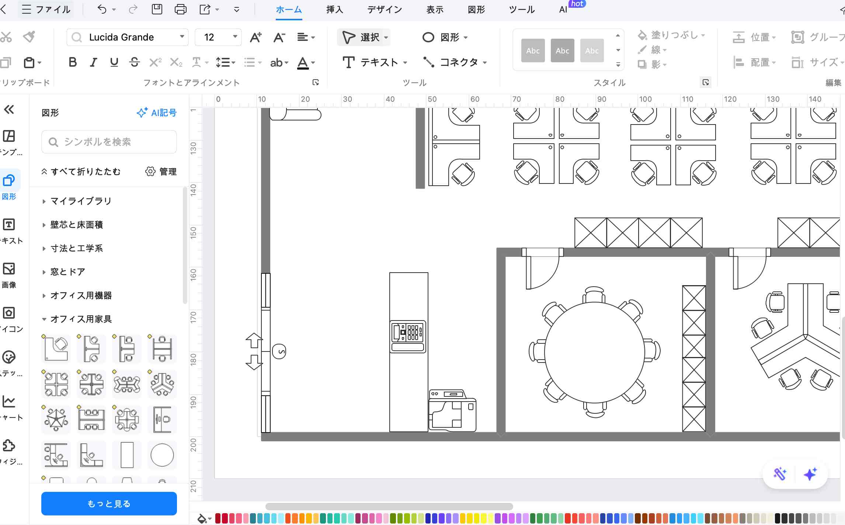845x525 pixels.
Task: Open the ファイル menu
Action: click(x=46, y=9)
